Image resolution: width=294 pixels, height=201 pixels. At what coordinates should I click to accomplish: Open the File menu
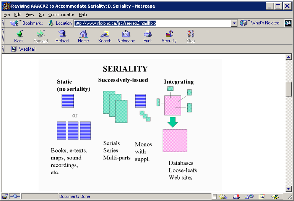6,14
